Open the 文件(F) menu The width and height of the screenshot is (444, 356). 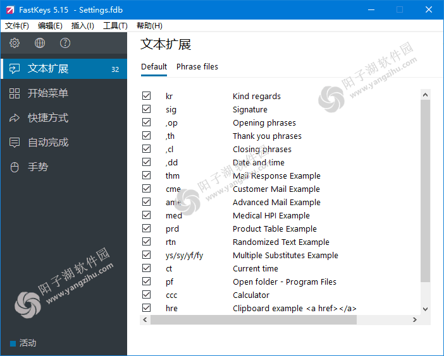coord(17,26)
